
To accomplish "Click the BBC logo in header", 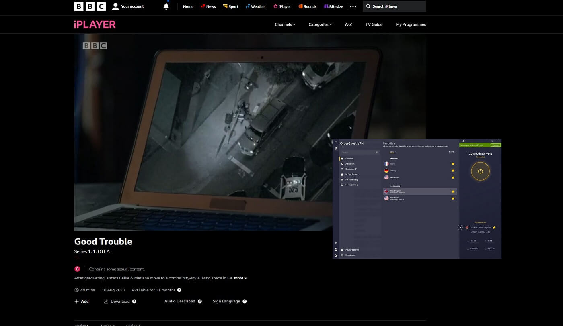I will (x=90, y=6).
